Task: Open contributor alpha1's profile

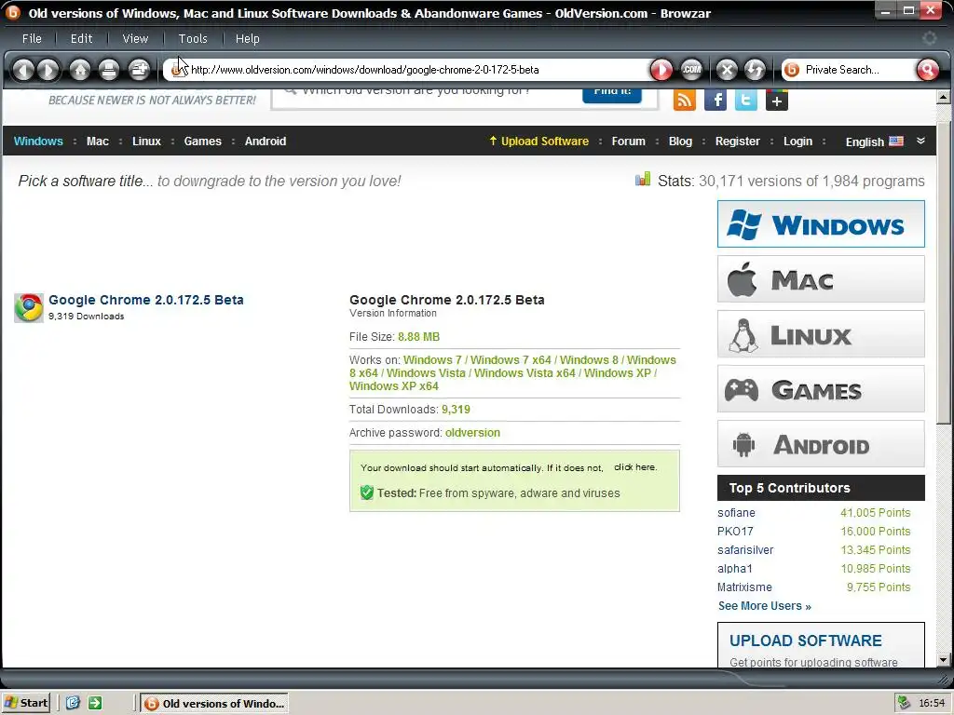Action: 735,569
